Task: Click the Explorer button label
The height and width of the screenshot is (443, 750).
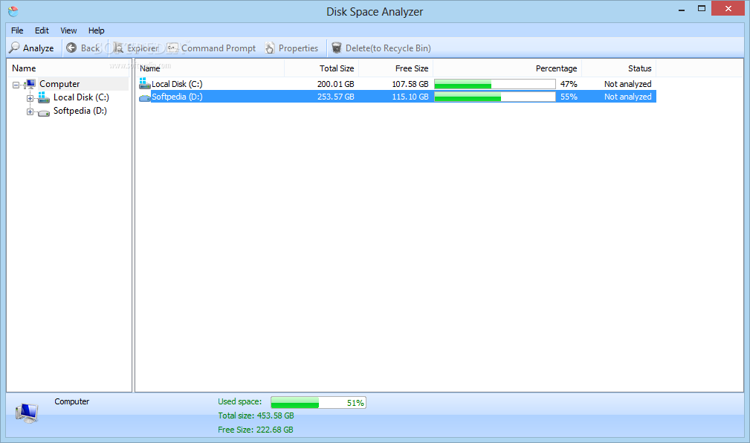Action: (143, 48)
